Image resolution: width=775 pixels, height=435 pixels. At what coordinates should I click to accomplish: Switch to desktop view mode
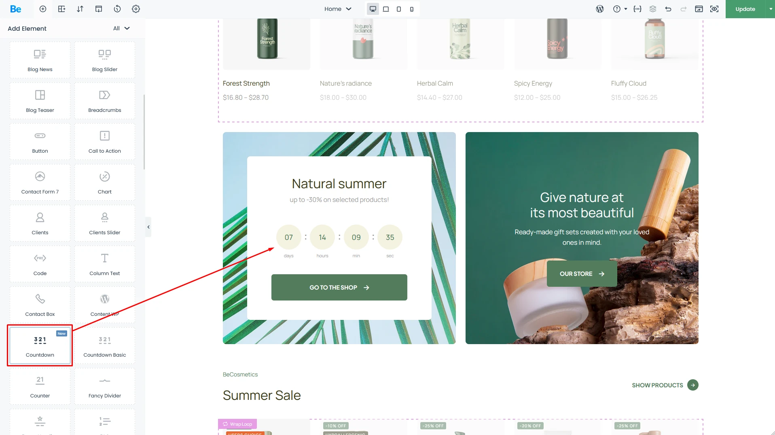tap(373, 9)
